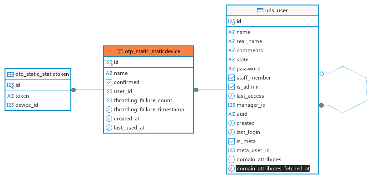Click the clock icon beside created_at

[109, 119]
